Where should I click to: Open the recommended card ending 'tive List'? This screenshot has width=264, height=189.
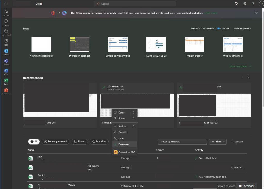coord(60,105)
